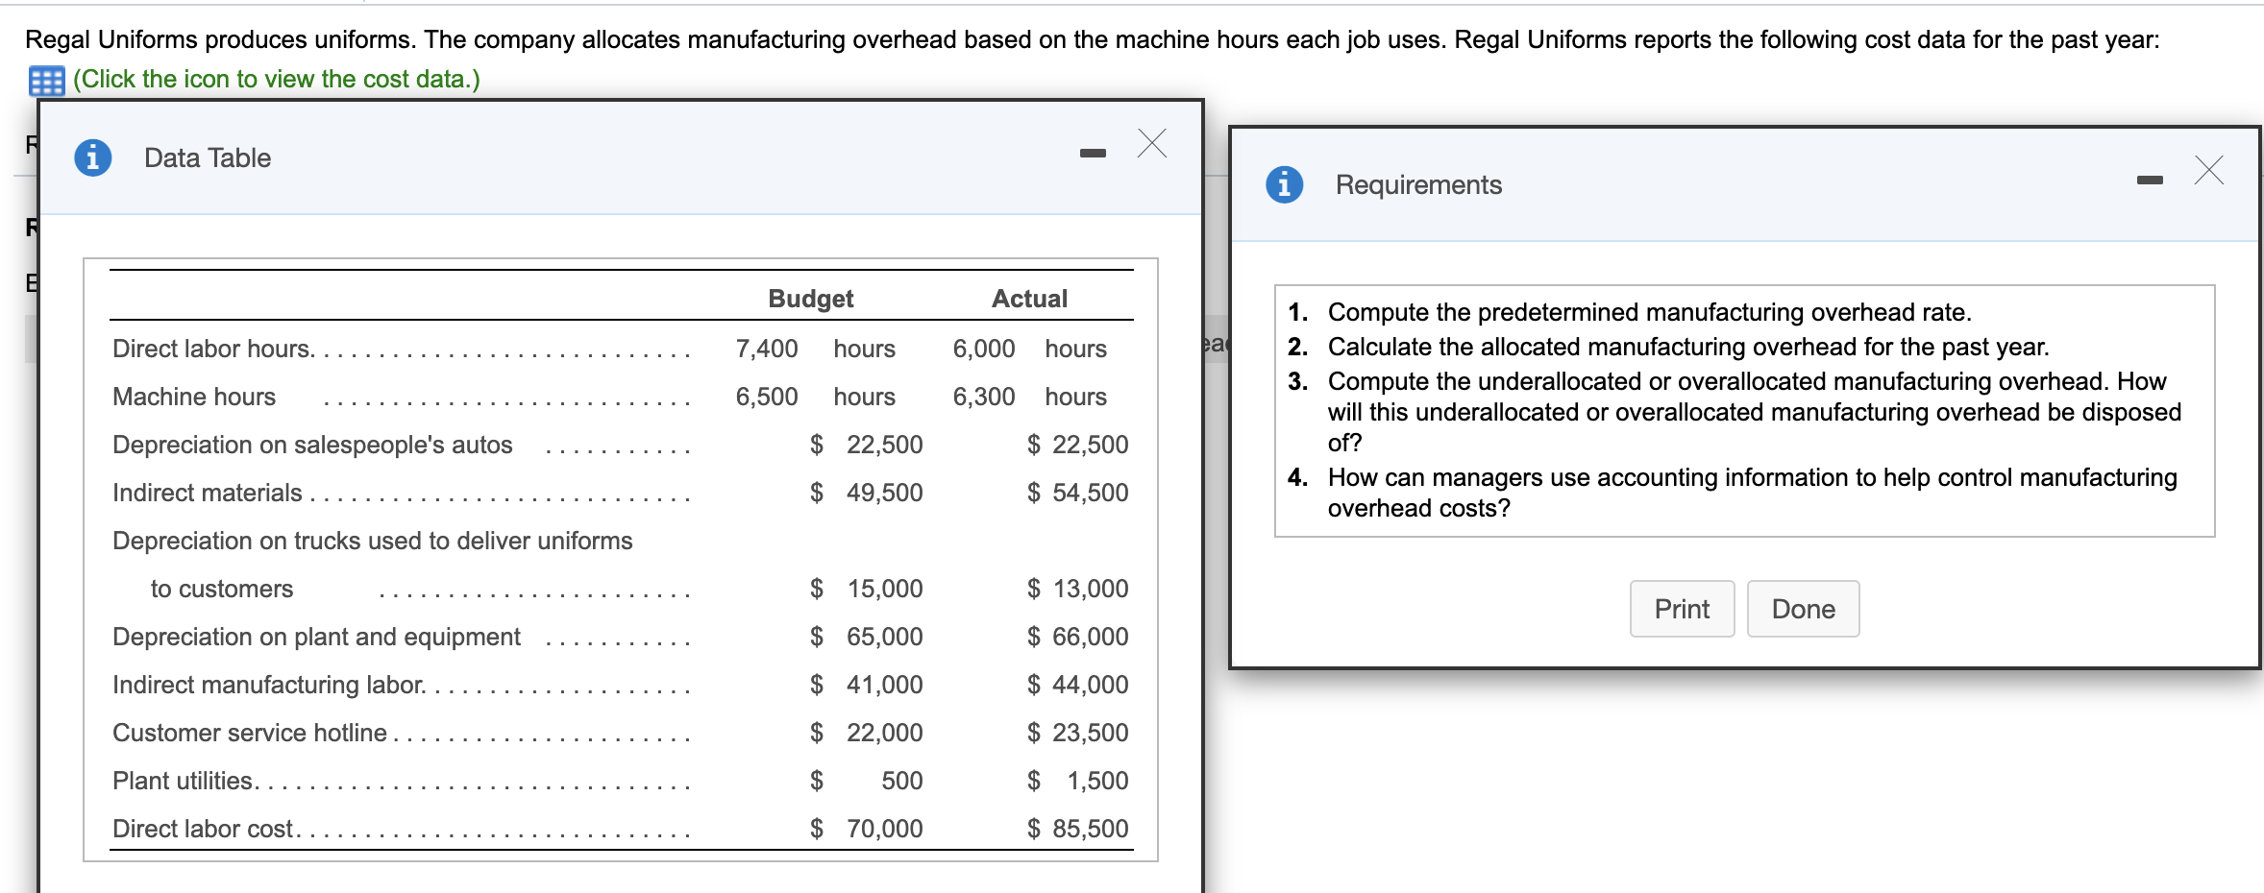Close the Requirements dialog
The image size is (2264, 893).
click(x=2209, y=170)
